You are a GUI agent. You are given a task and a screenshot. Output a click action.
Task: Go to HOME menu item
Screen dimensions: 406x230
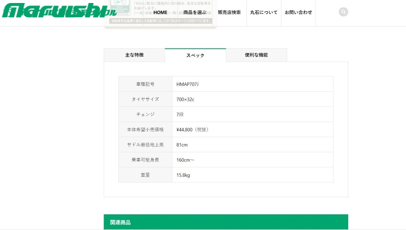160,12
